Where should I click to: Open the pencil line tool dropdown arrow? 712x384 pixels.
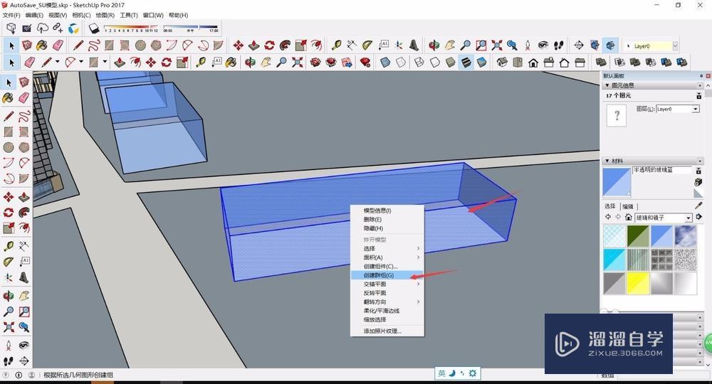pos(58,62)
